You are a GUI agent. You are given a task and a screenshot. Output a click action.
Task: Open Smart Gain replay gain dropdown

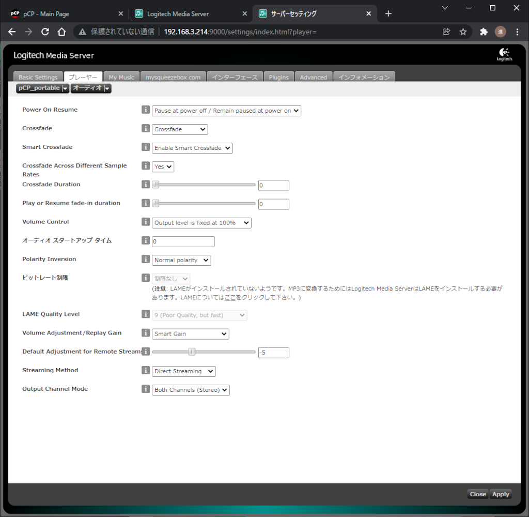coord(190,333)
